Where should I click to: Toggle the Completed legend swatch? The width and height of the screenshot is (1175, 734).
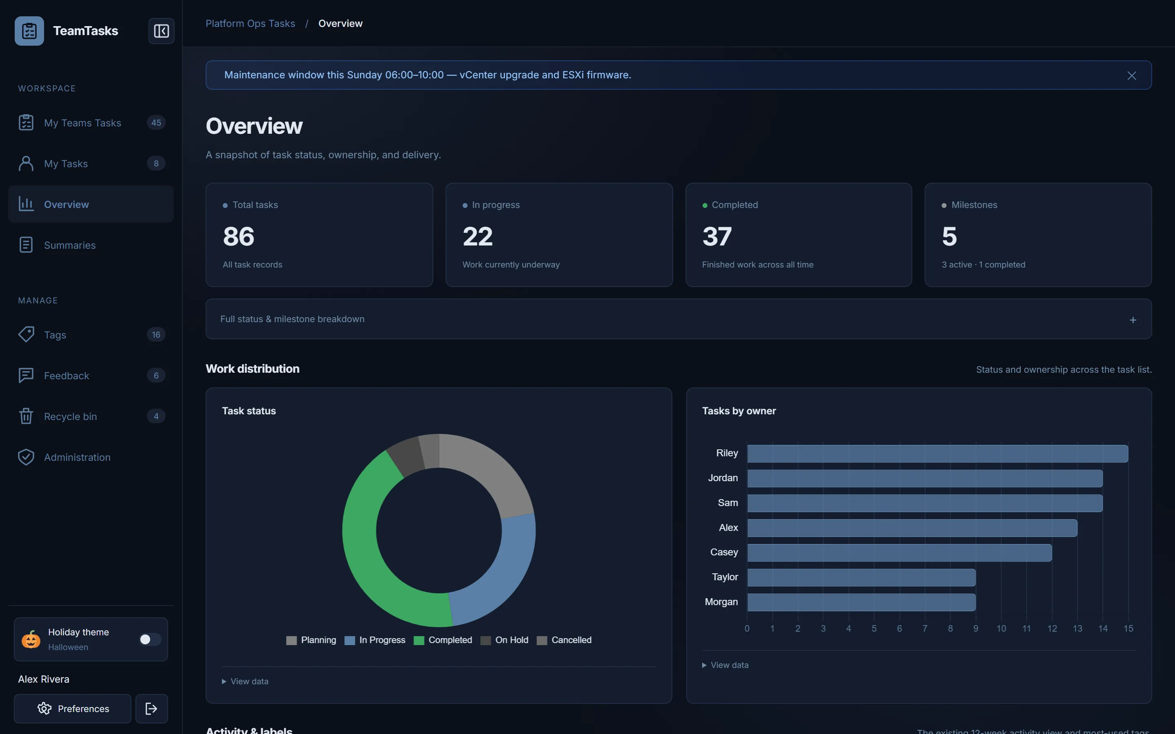point(419,640)
